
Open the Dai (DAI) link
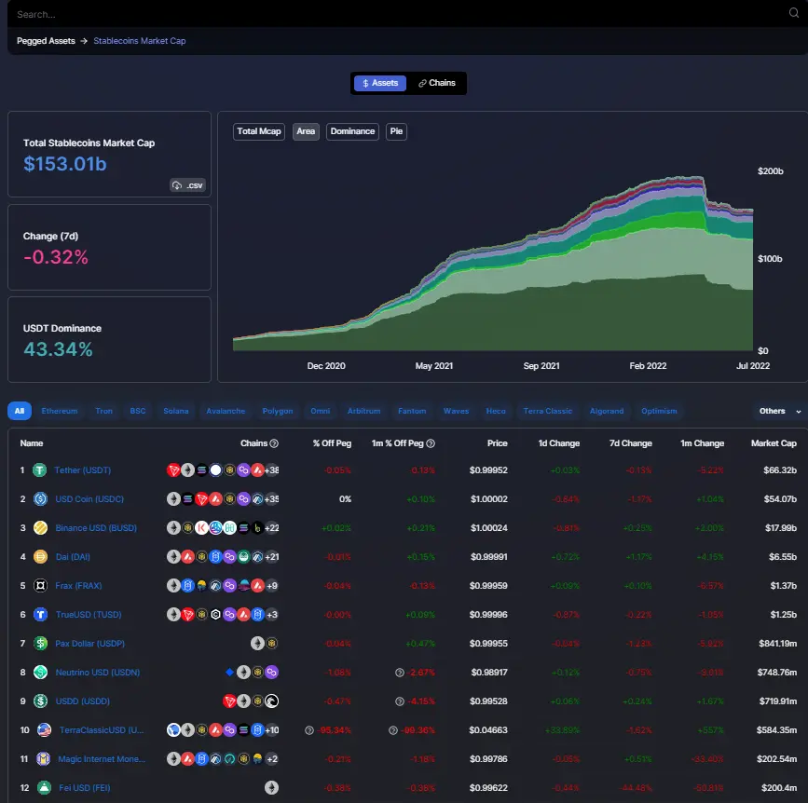pyautogui.click(x=73, y=557)
